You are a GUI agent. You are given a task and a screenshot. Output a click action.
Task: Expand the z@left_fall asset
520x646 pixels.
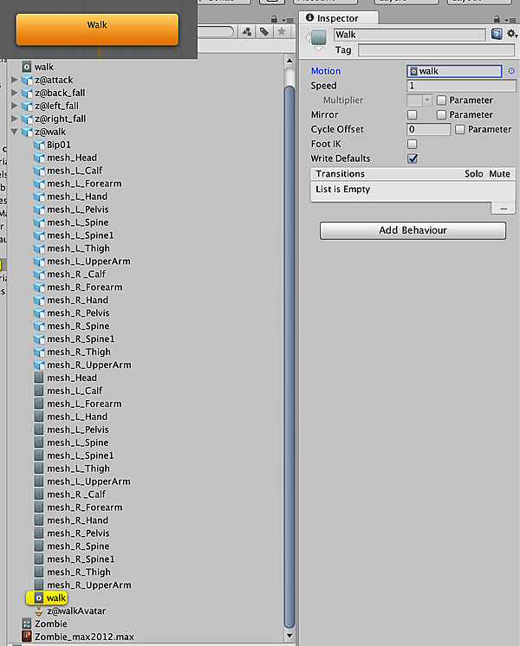[14, 106]
